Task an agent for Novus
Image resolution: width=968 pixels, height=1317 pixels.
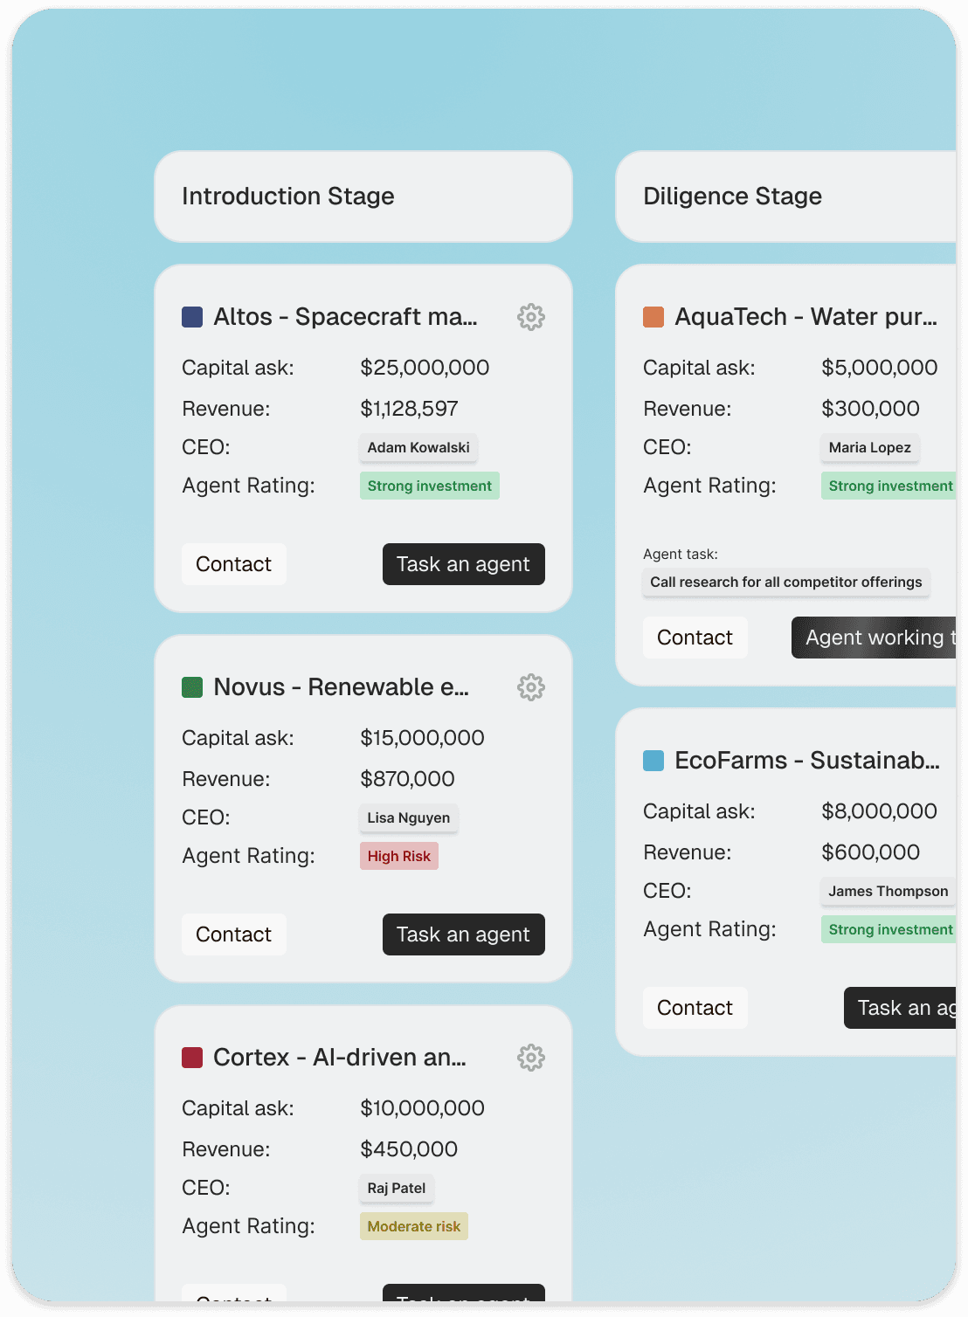463,934
